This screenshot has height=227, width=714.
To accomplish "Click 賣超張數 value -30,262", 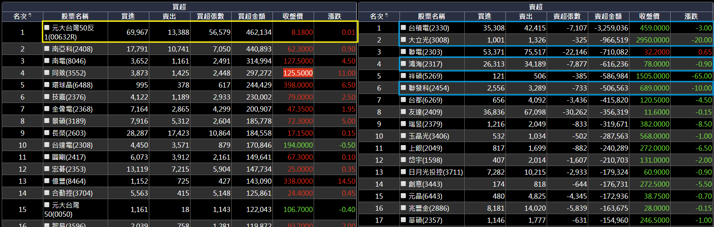I will [x=575, y=112].
